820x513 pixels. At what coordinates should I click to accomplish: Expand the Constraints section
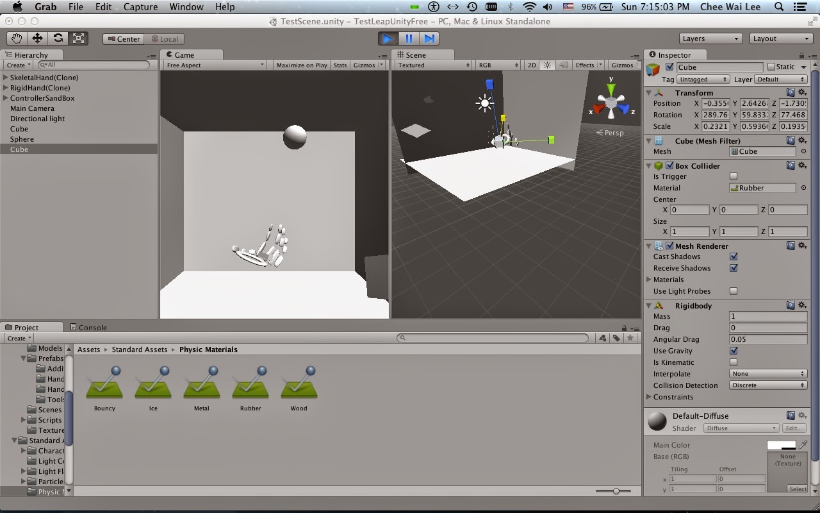tap(648, 397)
